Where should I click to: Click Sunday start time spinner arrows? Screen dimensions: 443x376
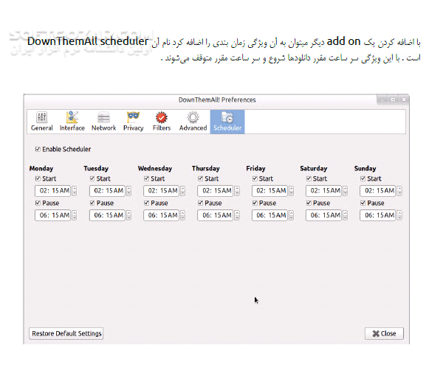pos(399,191)
